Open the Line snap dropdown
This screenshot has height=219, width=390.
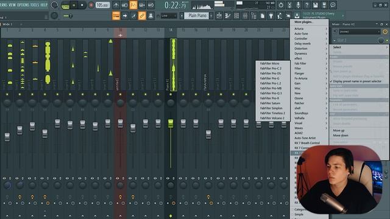coord(169,16)
